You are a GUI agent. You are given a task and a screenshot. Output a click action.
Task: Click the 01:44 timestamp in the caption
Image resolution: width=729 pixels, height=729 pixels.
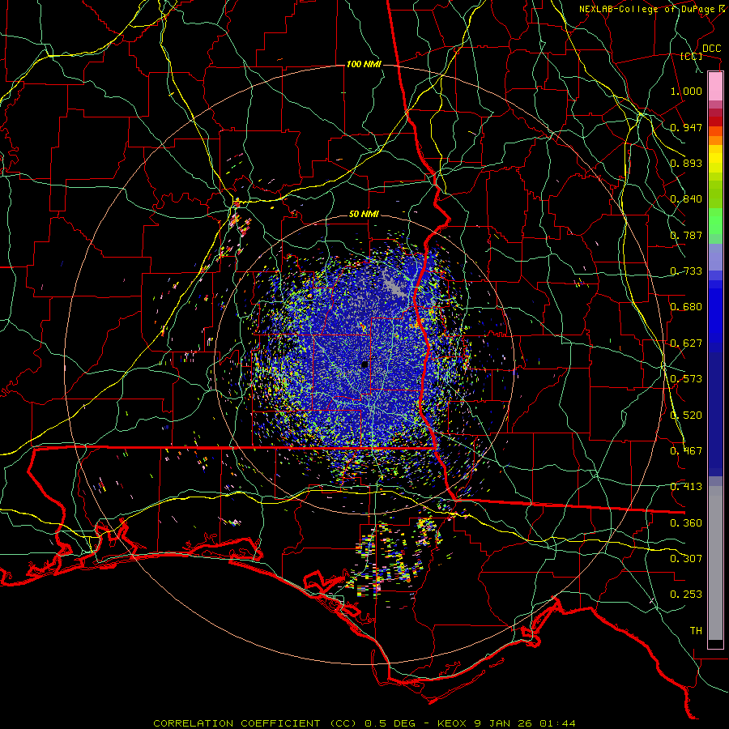[557, 723]
